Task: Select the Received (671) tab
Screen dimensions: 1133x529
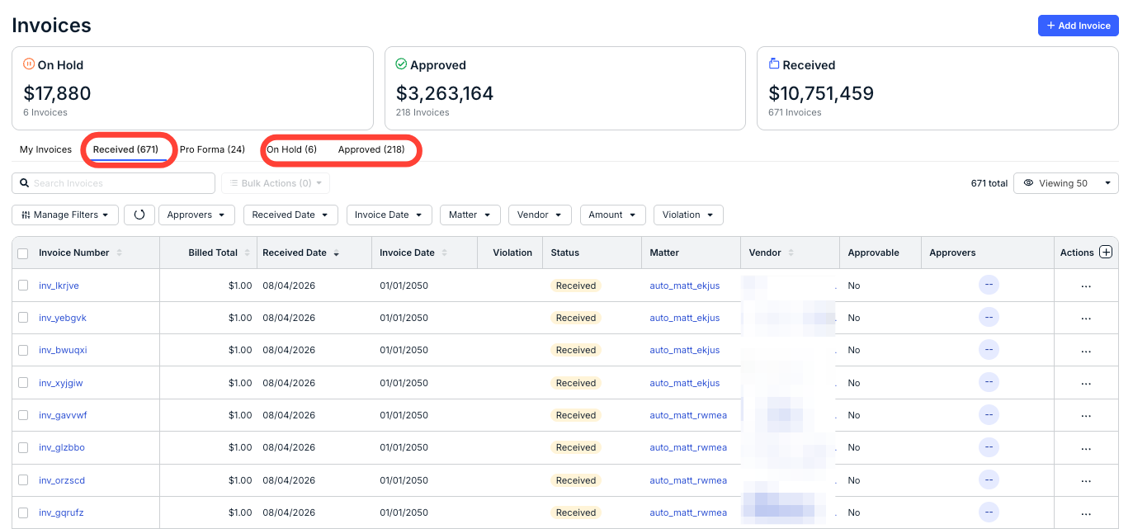Action: (x=125, y=149)
